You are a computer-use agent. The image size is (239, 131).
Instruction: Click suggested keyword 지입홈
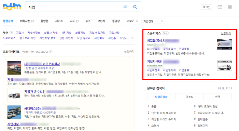pyautogui.click(x=112, y=38)
